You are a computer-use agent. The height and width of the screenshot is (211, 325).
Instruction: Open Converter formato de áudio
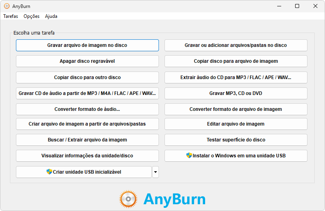pyautogui.click(x=87, y=109)
